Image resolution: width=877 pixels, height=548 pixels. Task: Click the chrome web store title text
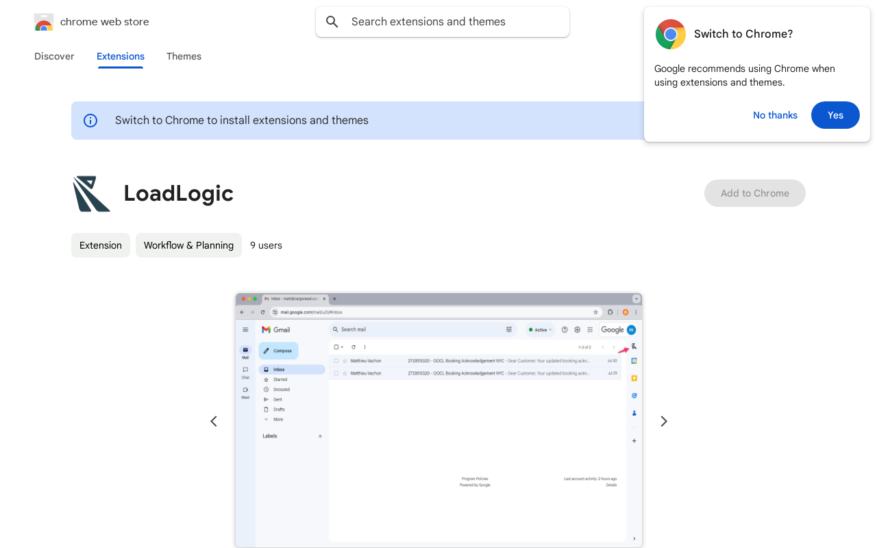(x=105, y=22)
